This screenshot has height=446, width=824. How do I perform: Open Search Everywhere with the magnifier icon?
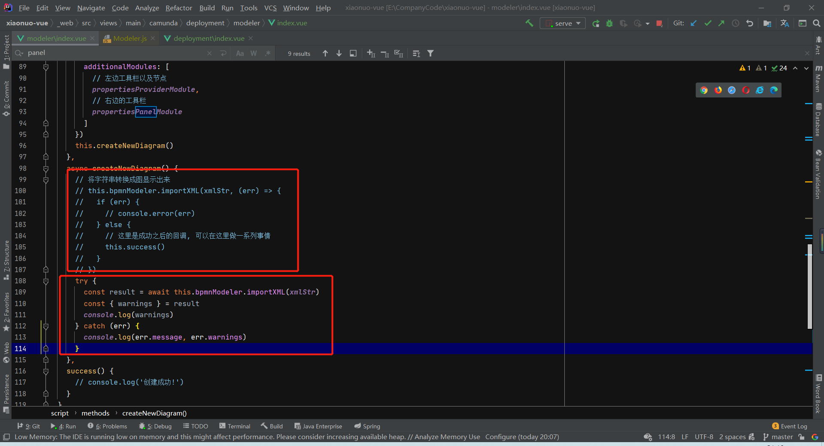(817, 23)
